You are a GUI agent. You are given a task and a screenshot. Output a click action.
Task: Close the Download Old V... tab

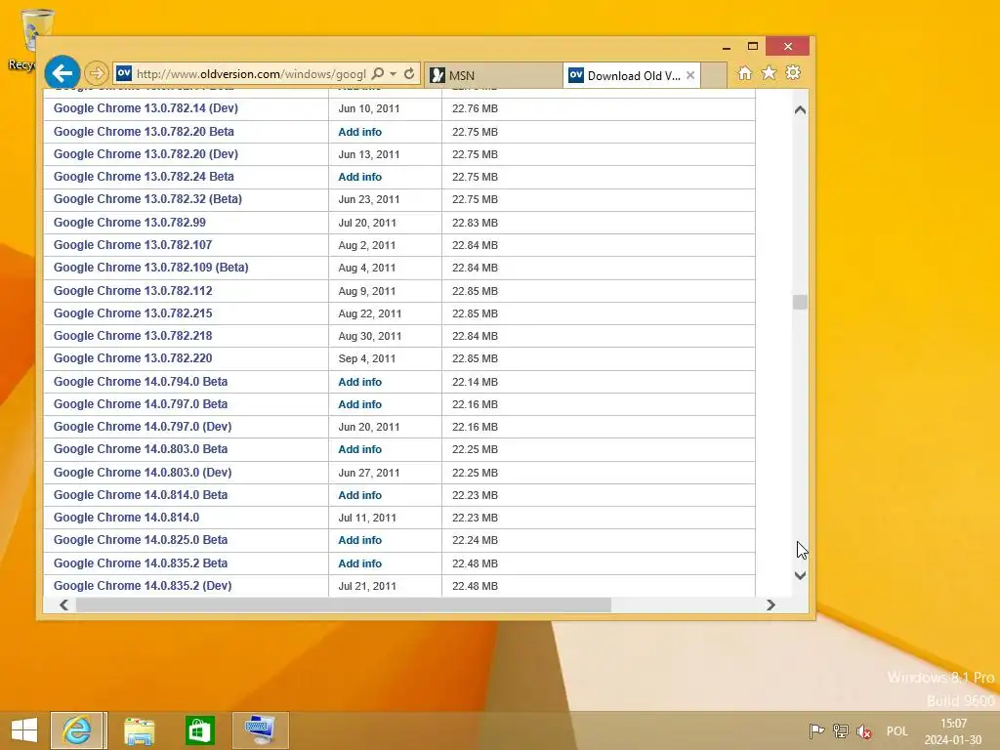(690, 75)
